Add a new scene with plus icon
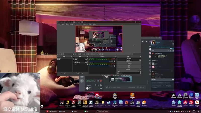This screenshot has width=201, height=113. coord(58,73)
